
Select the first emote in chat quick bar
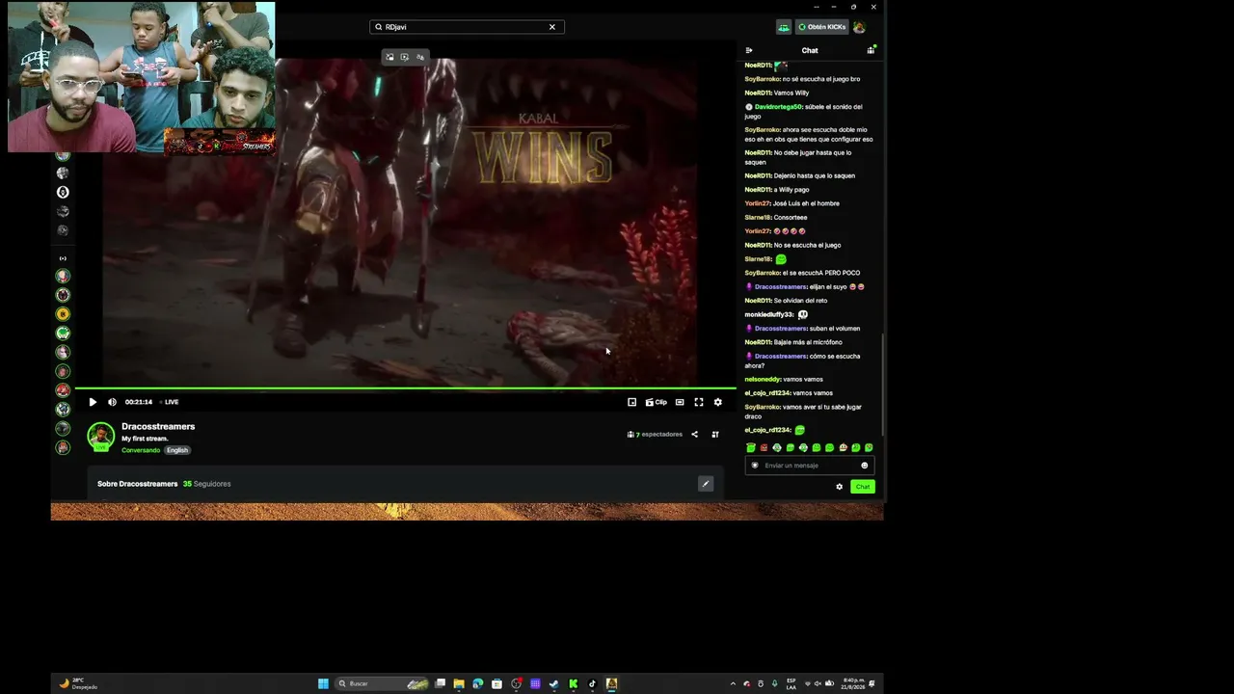[751, 447]
